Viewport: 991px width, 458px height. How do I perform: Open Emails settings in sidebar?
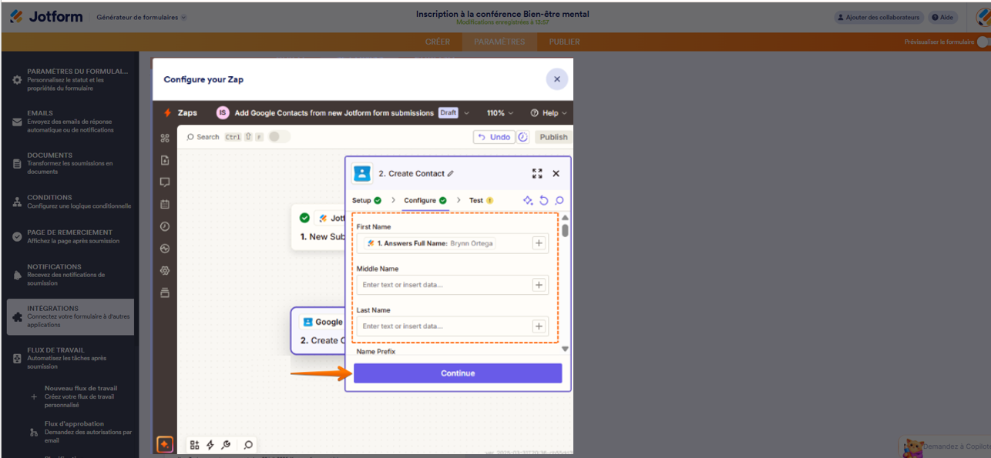70,121
